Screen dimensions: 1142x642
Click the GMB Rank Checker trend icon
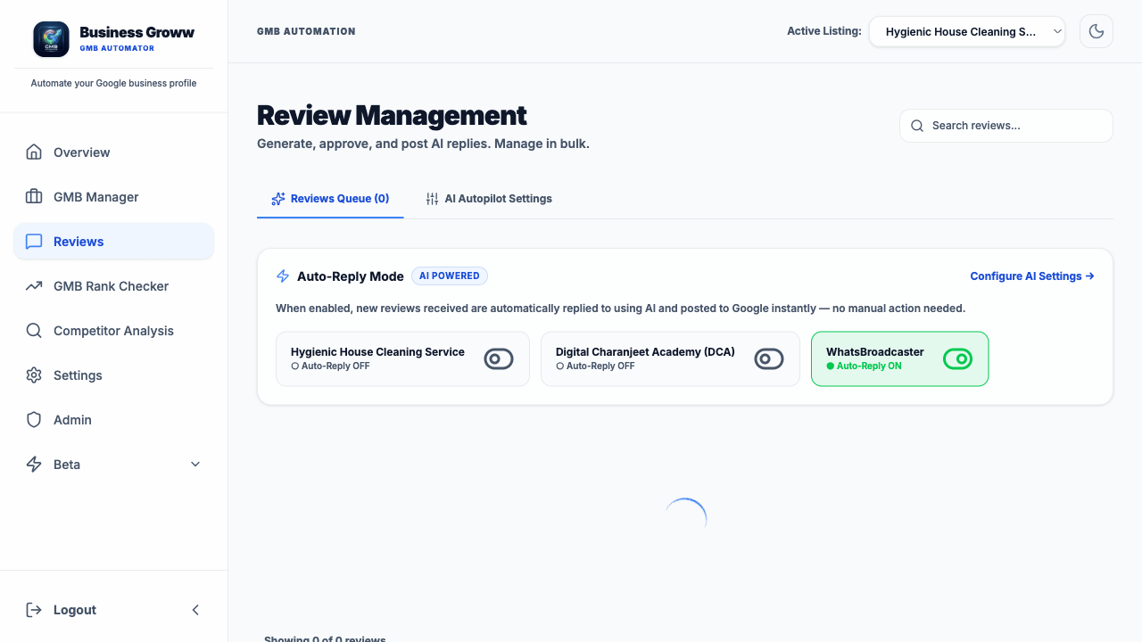point(34,286)
